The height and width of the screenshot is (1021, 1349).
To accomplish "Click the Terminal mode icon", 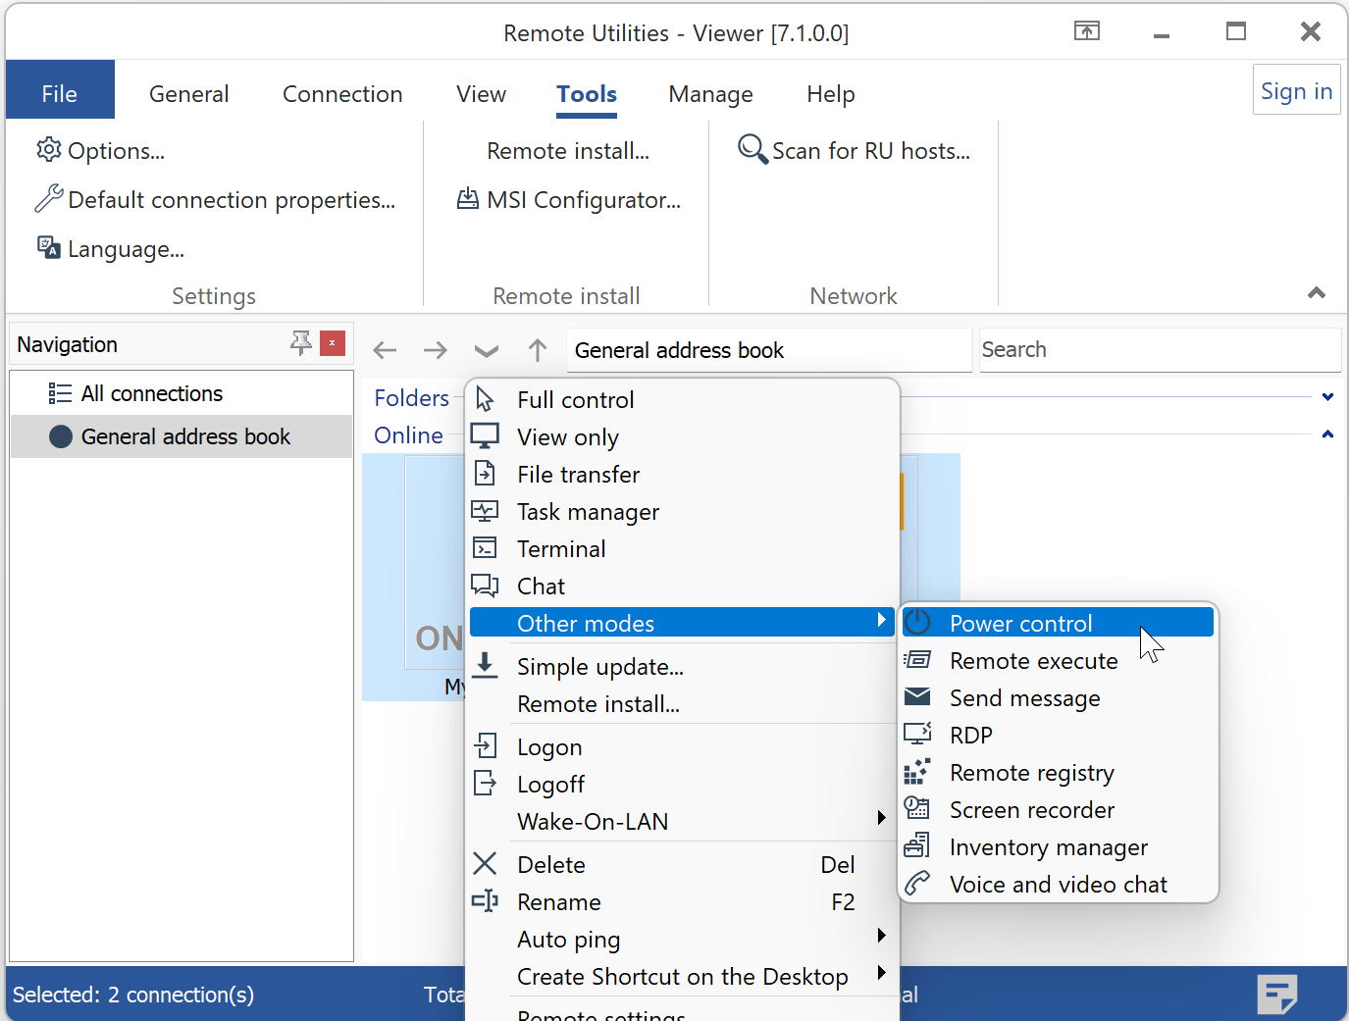I will point(485,548).
